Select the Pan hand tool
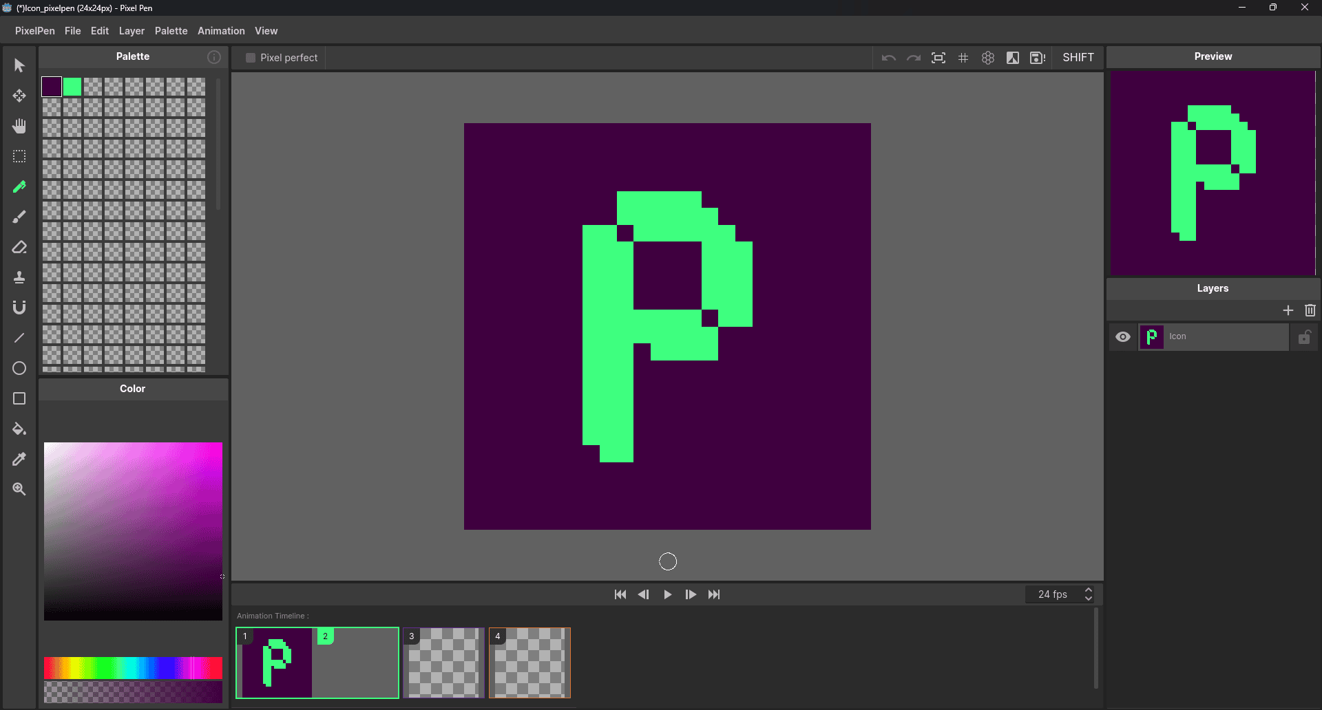Image resolution: width=1322 pixels, height=710 pixels. (x=19, y=126)
